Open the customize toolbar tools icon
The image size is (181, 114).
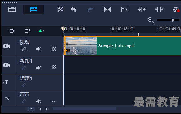coord(60,9)
